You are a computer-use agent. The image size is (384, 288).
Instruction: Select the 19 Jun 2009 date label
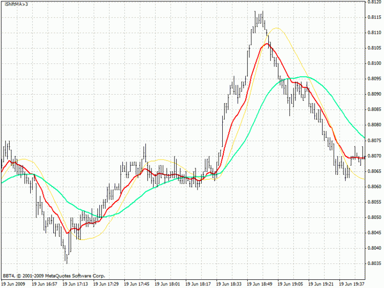pos(13,283)
